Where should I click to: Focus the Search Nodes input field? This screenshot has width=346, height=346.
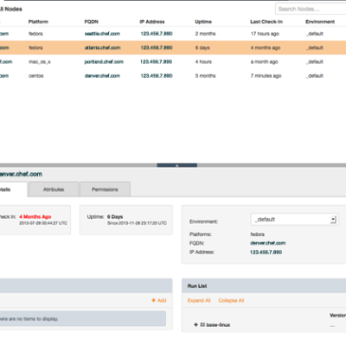tap(311, 9)
